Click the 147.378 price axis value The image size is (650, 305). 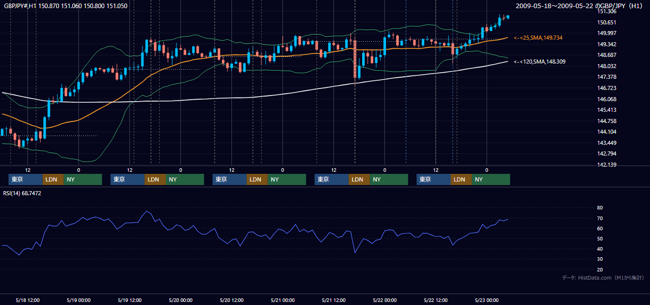606,77
